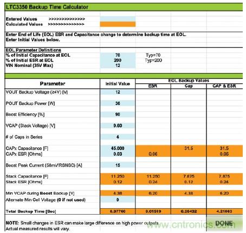
Task: Select the Total Backup Time initial value cell
Action: point(118,211)
